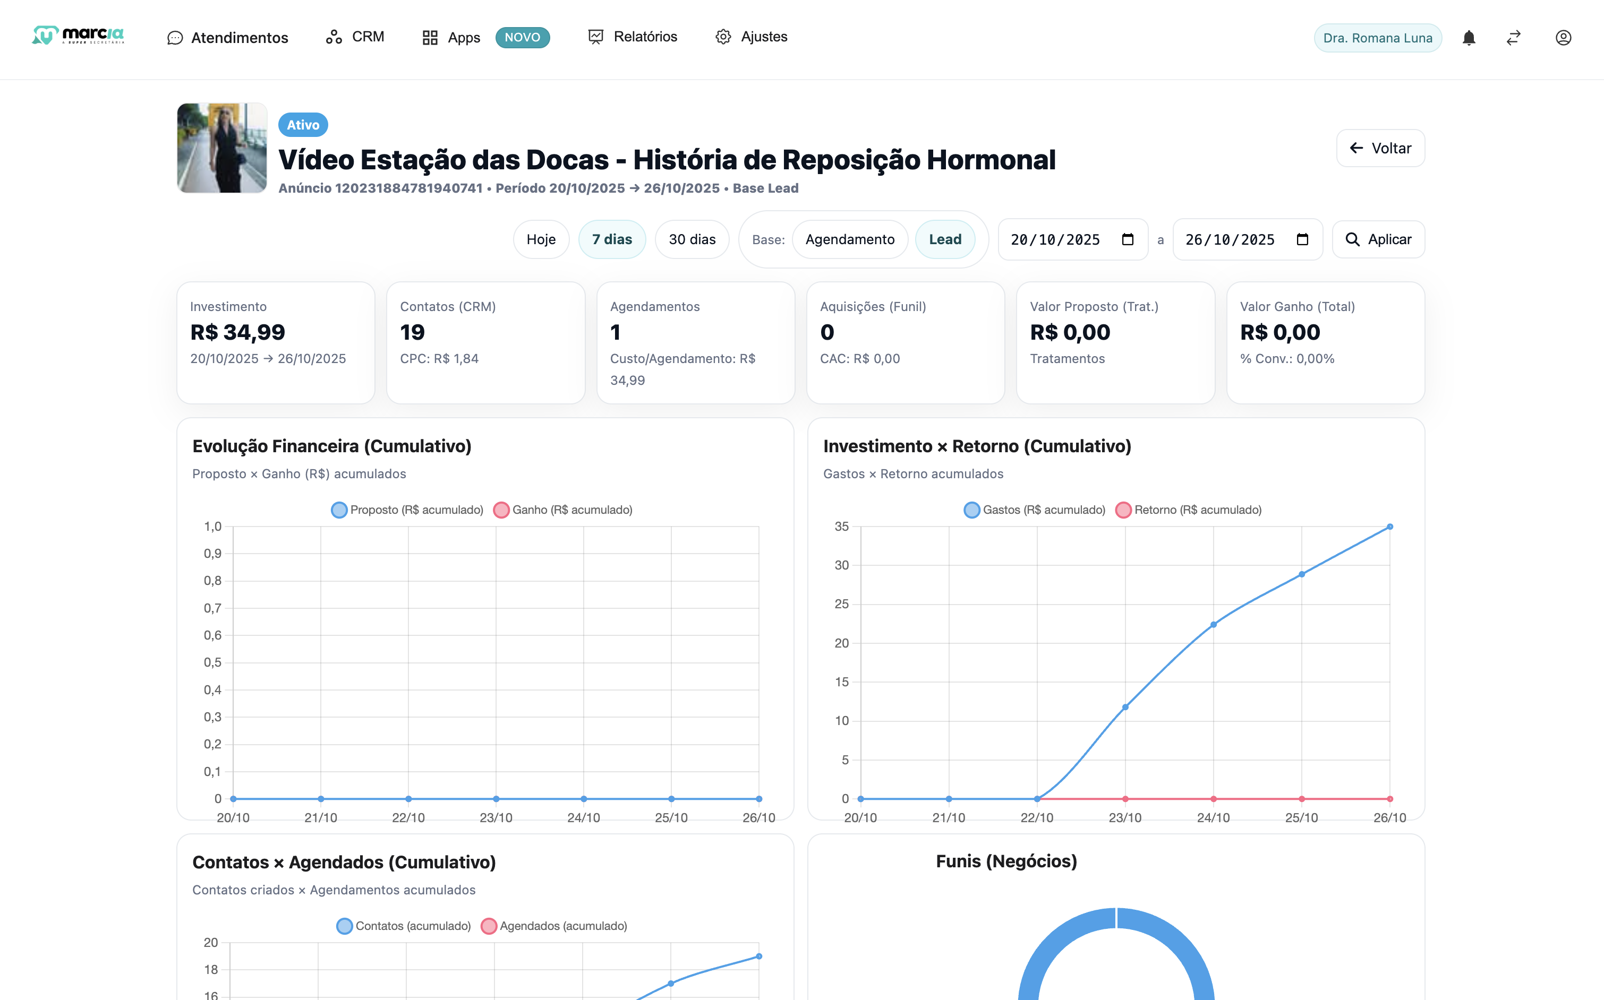Image resolution: width=1604 pixels, height=1000 pixels.
Task: Click the Ajustes gear icon
Action: tap(723, 37)
